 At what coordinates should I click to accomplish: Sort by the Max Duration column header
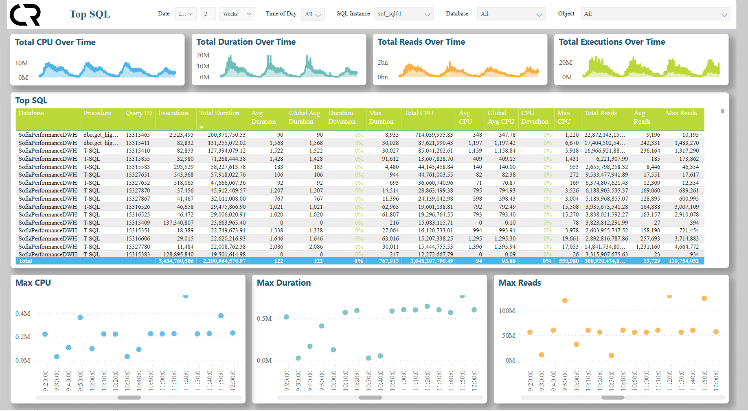pos(381,117)
